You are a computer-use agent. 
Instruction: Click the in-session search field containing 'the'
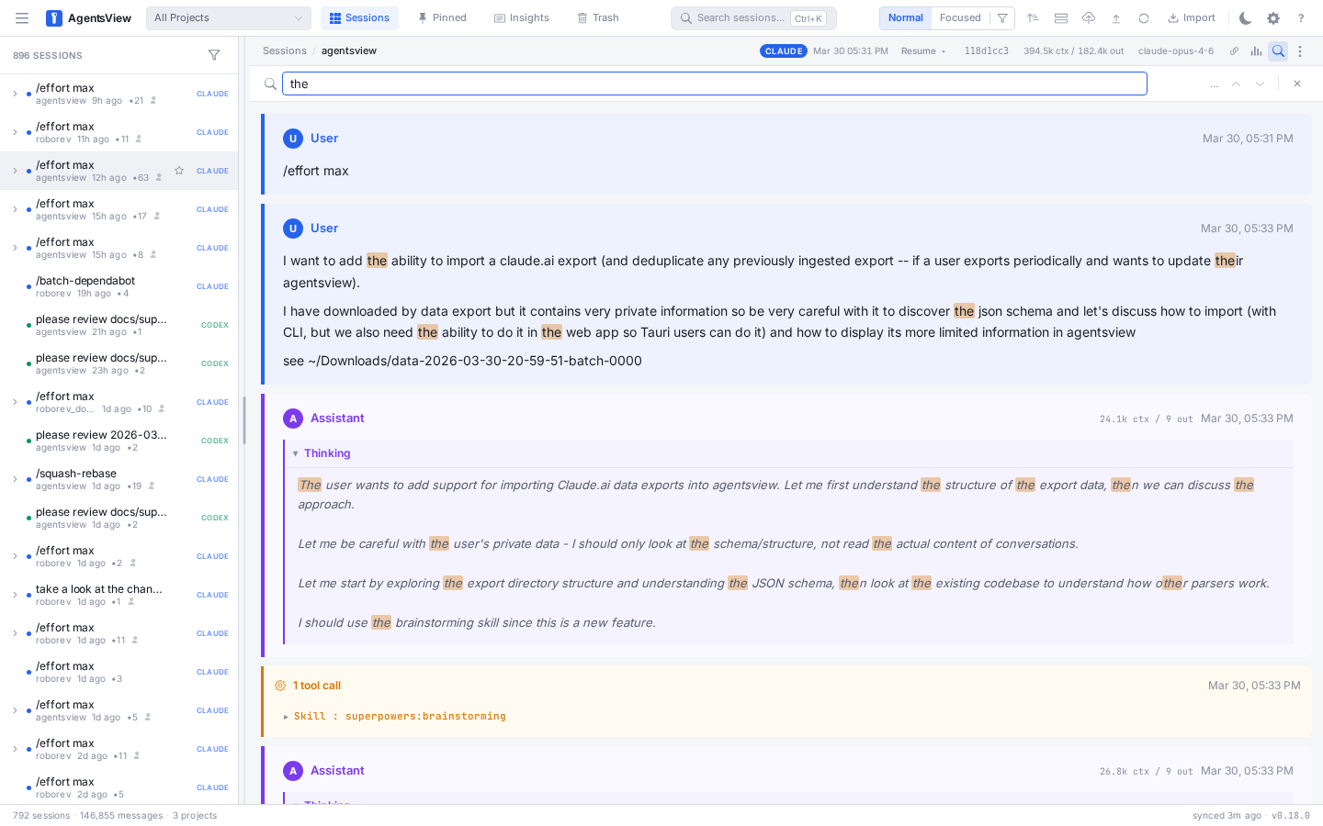point(714,84)
